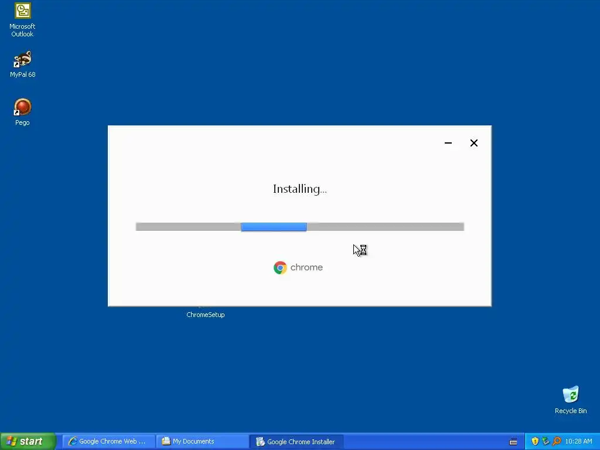The width and height of the screenshot is (600, 450).
Task: Click the ChromeSetup desktop file label
Action: coord(206,315)
